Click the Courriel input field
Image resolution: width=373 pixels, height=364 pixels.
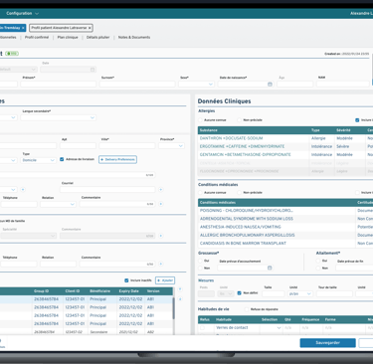click(107, 190)
